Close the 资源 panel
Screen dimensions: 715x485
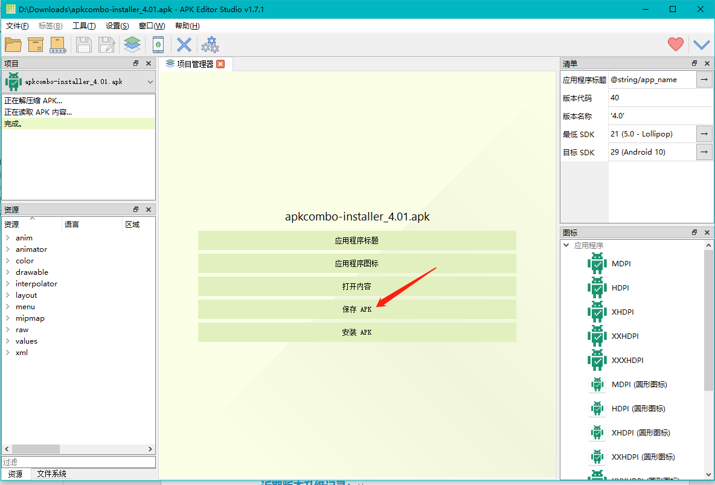(x=148, y=210)
